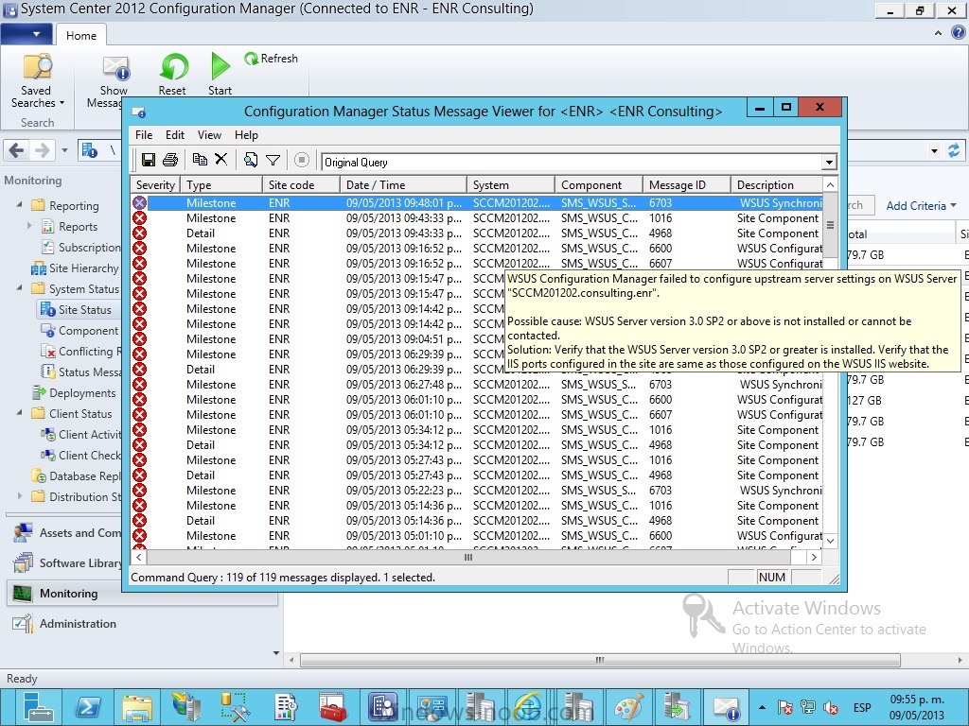Select the Home ribbon tab
Image resolution: width=969 pixels, height=726 pixels.
tap(81, 35)
